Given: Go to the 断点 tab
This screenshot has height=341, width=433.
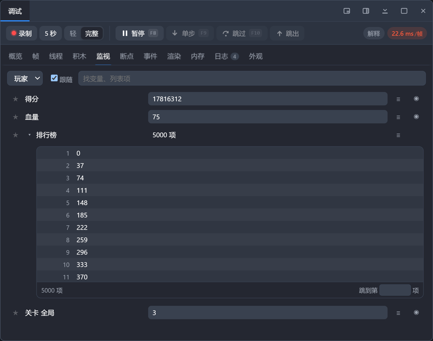Looking at the screenshot, I should click(x=127, y=56).
